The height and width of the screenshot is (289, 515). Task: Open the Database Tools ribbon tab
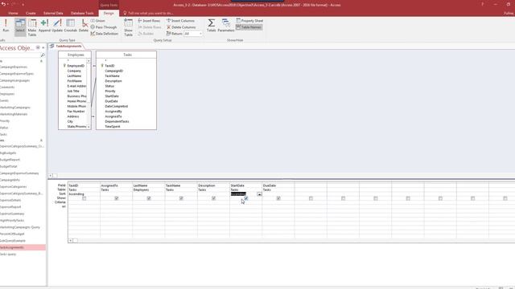(x=82, y=13)
